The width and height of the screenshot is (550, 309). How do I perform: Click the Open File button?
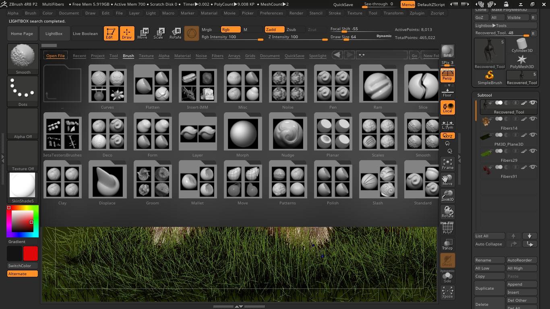56,56
